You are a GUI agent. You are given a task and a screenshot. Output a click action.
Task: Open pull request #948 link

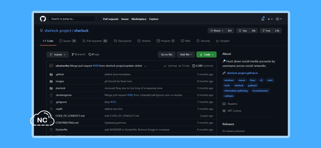click(x=96, y=66)
